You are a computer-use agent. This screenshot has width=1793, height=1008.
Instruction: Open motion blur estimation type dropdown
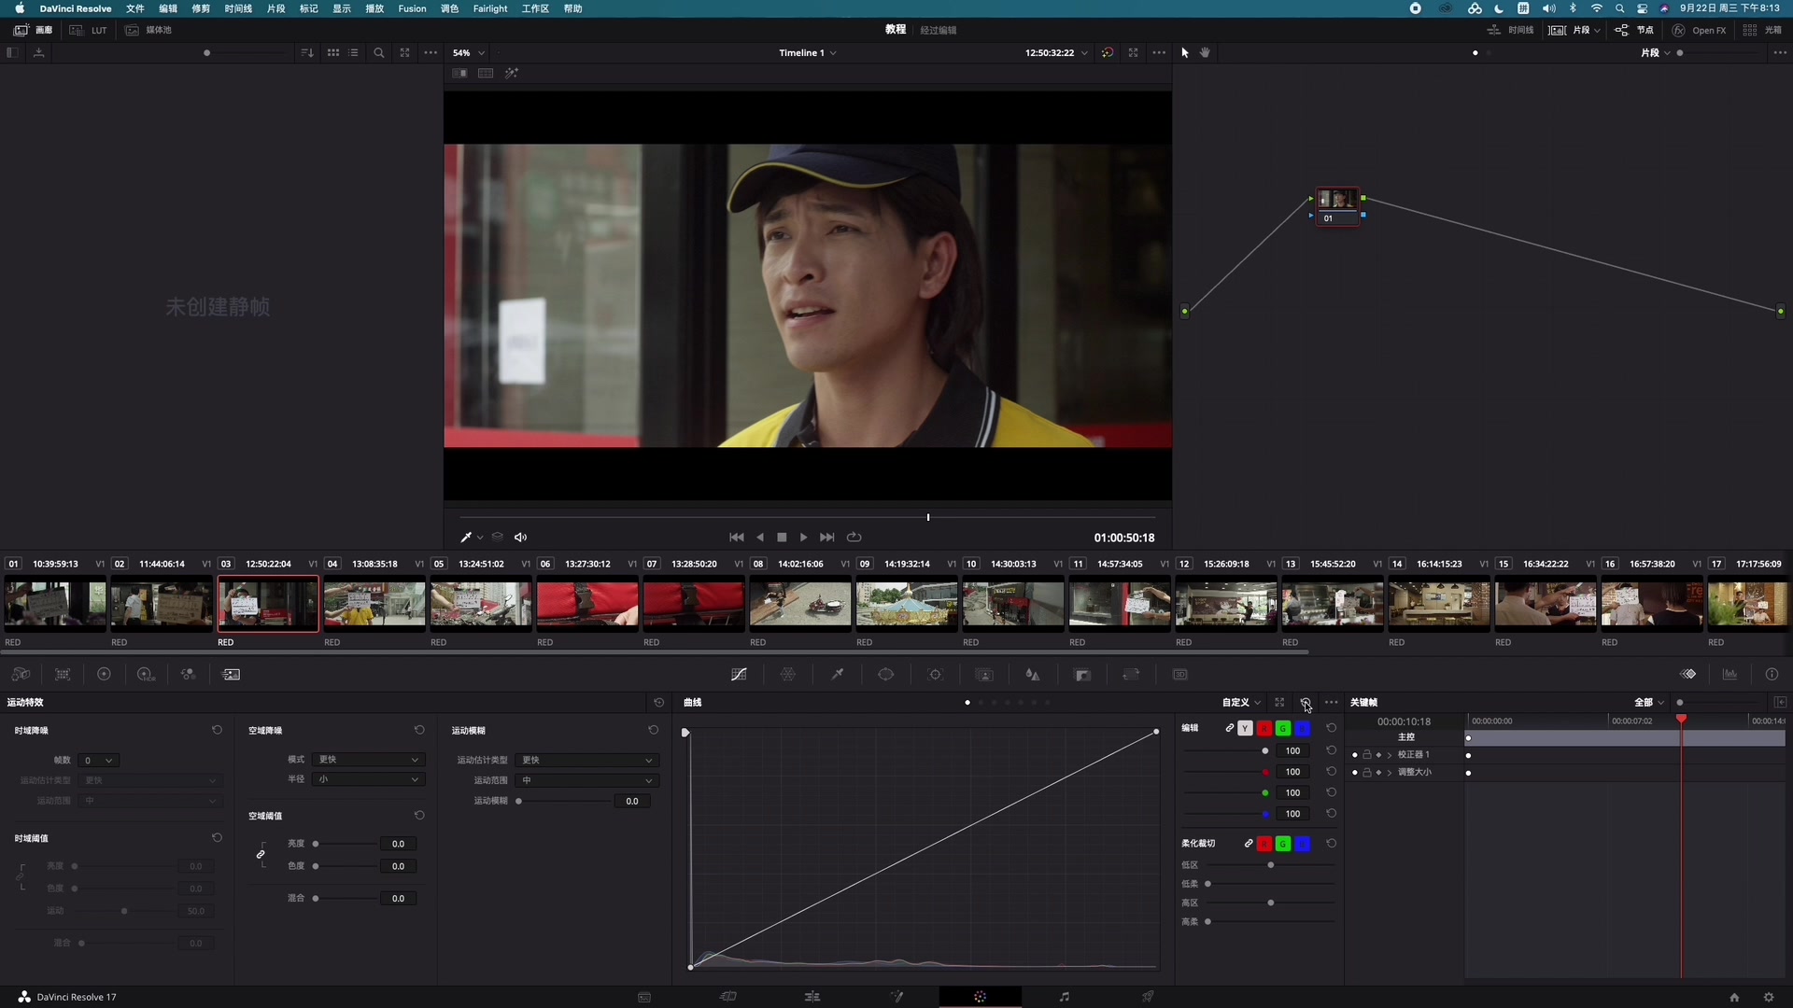point(587,761)
